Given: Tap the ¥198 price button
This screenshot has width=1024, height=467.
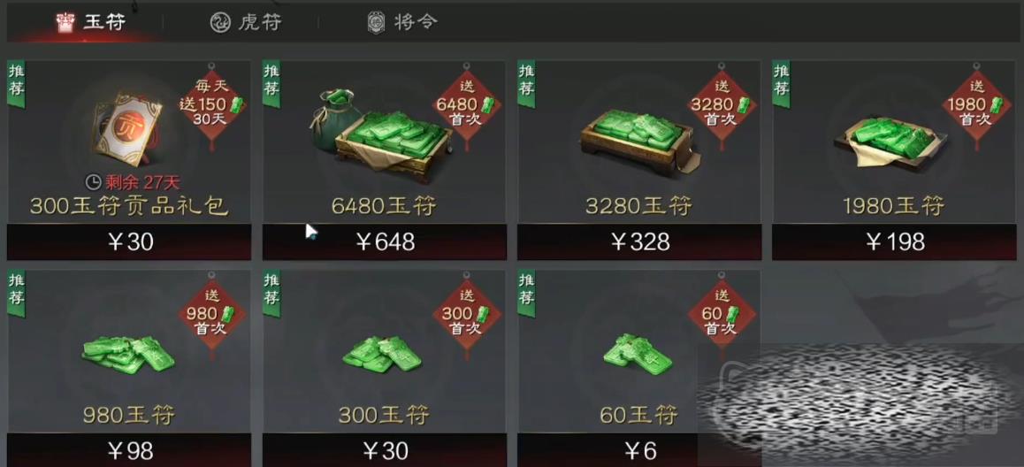Looking at the screenshot, I should pos(895,242).
